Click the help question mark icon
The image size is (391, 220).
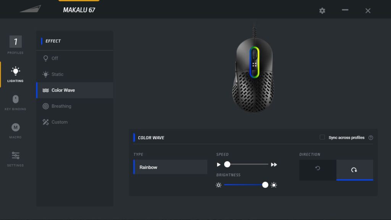(370, 138)
